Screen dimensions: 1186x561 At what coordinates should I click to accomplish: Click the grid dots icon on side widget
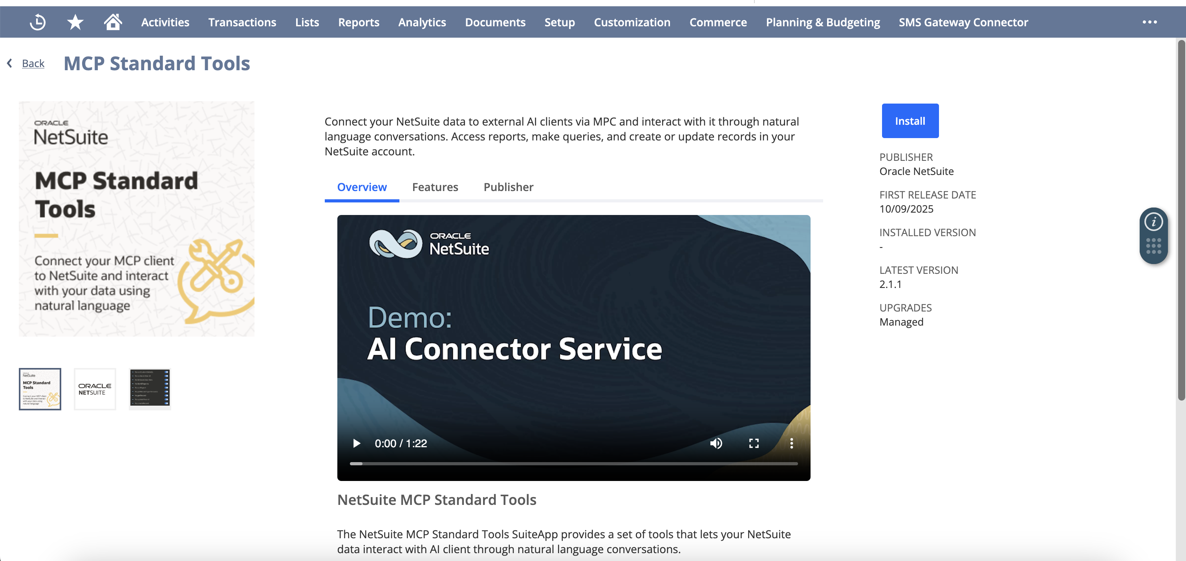pos(1153,246)
